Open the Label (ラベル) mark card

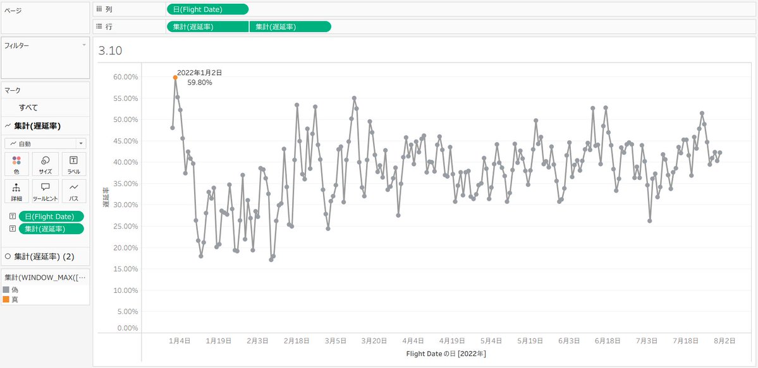tap(74, 164)
